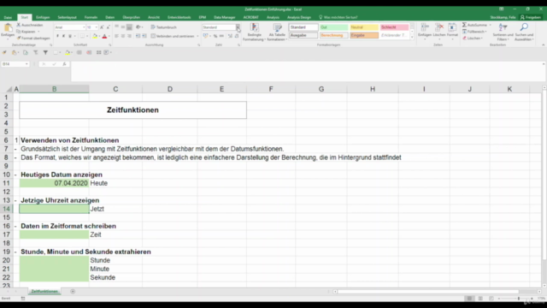Align text left
The height and width of the screenshot is (308, 547).
[116, 36]
